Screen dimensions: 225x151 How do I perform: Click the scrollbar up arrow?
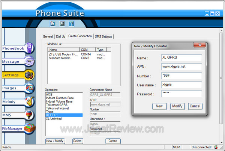tap(221, 30)
